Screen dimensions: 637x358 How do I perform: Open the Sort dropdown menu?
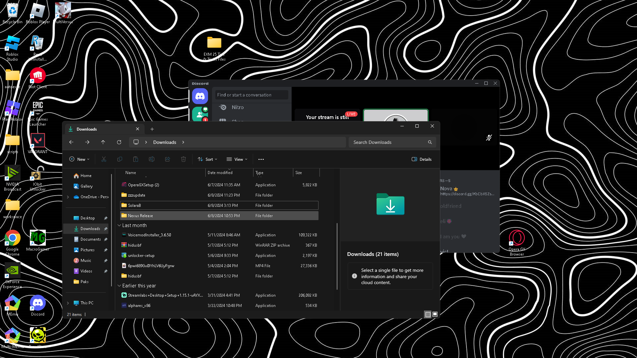208,159
